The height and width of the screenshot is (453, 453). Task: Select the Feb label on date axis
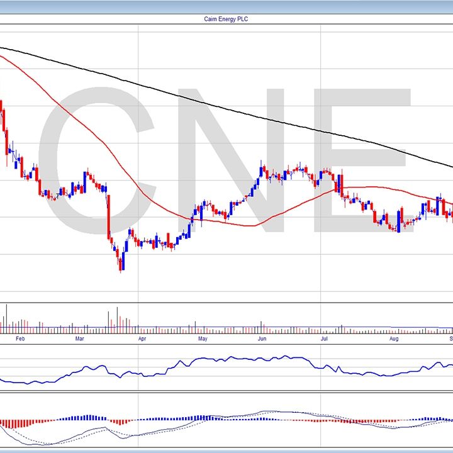[20, 338]
